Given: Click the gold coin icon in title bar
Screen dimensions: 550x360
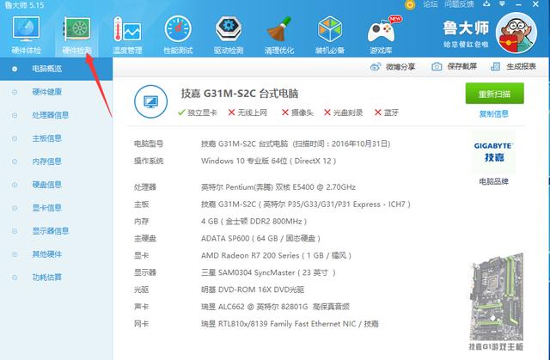Looking at the screenshot, I should (409, 4).
